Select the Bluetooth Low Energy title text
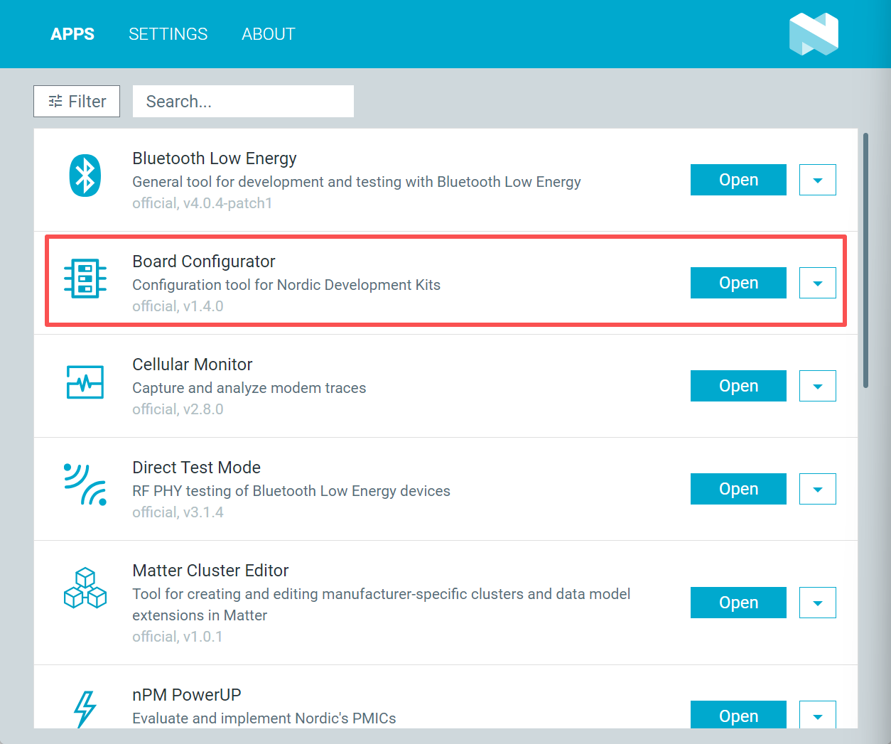The image size is (891, 744). click(x=215, y=158)
